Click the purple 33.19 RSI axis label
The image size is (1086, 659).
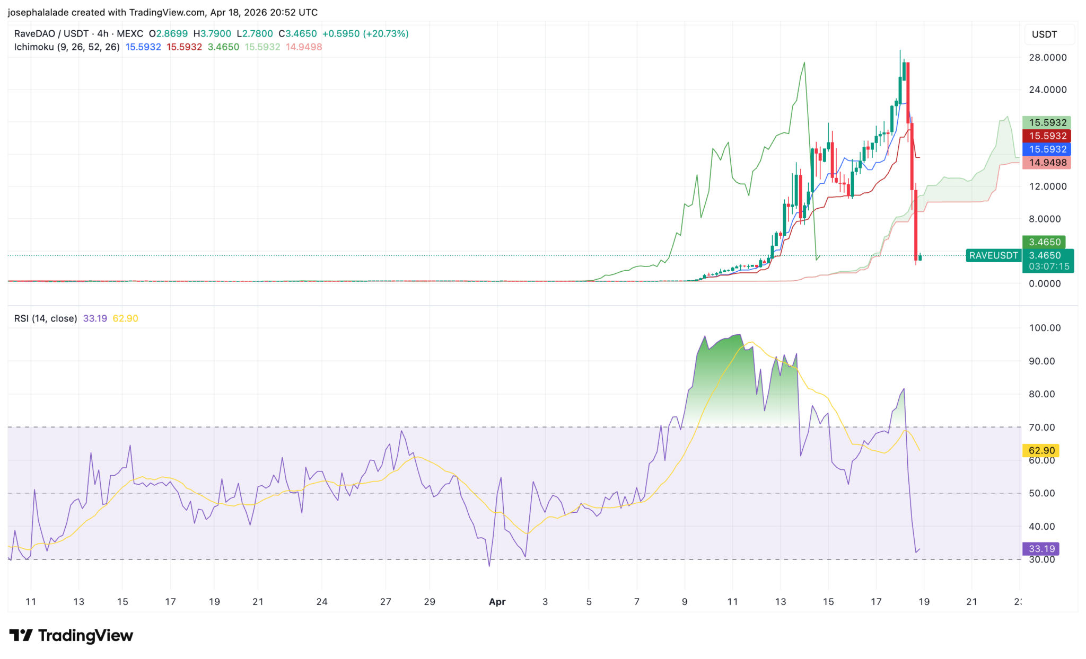(x=1040, y=548)
